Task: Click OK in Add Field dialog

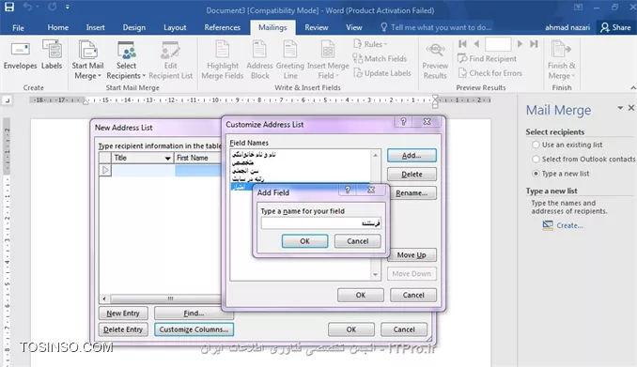Action: pos(304,241)
